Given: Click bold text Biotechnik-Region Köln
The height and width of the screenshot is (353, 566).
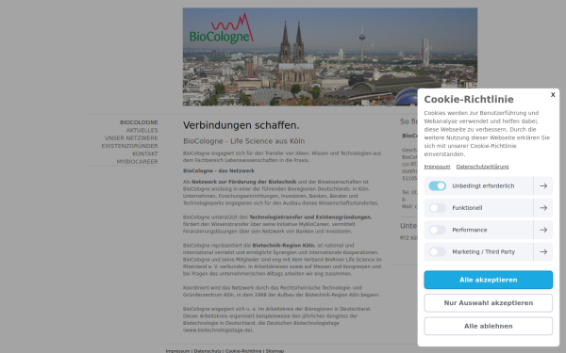Looking at the screenshot, I should [283, 246].
